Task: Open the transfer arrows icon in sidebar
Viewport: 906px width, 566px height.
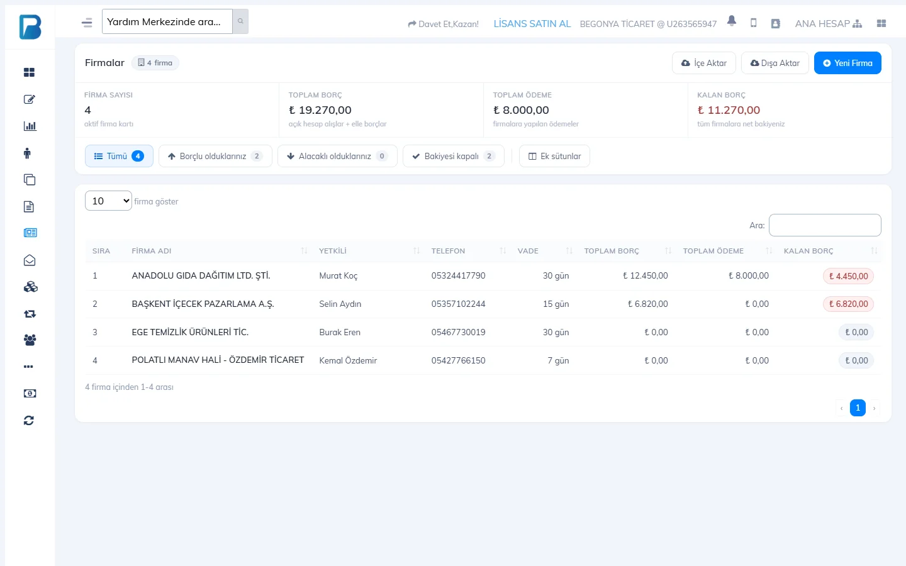Action: 30,314
